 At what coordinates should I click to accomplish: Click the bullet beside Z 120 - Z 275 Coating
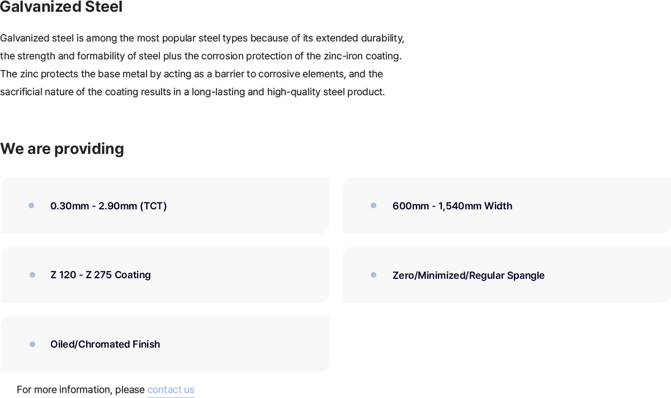click(x=32, y=275)
